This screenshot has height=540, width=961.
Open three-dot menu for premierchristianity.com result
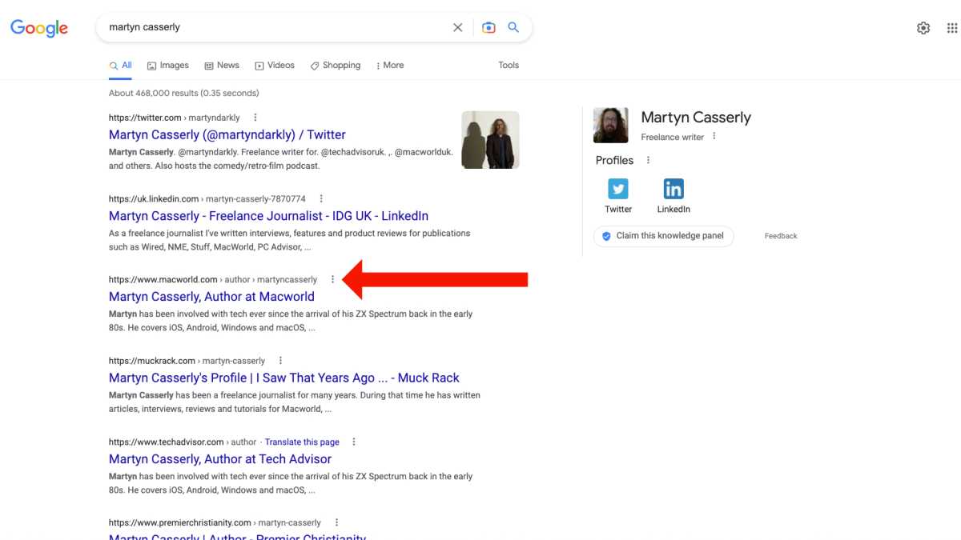coord(336,522)
